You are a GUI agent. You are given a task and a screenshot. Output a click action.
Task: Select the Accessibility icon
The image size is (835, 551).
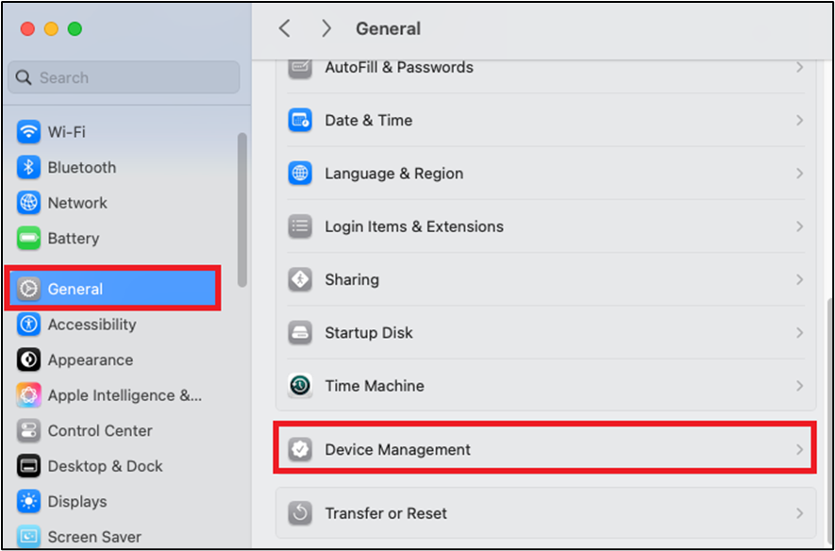tap(28, 325)
